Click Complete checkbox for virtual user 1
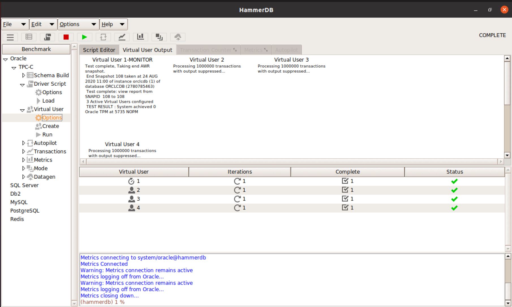 (x=345, y=181)
